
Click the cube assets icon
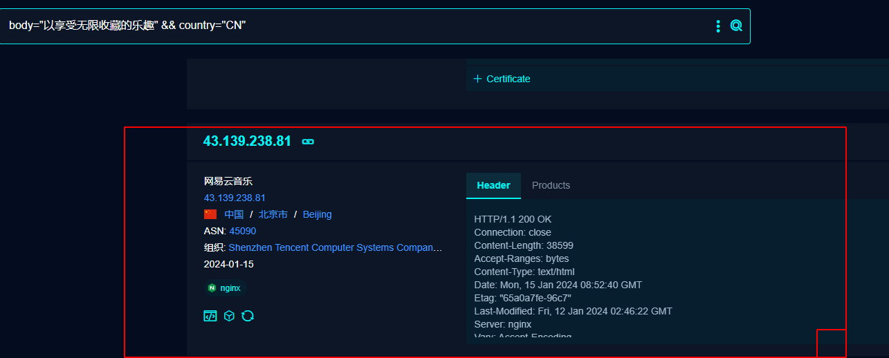tap(229, 316)
